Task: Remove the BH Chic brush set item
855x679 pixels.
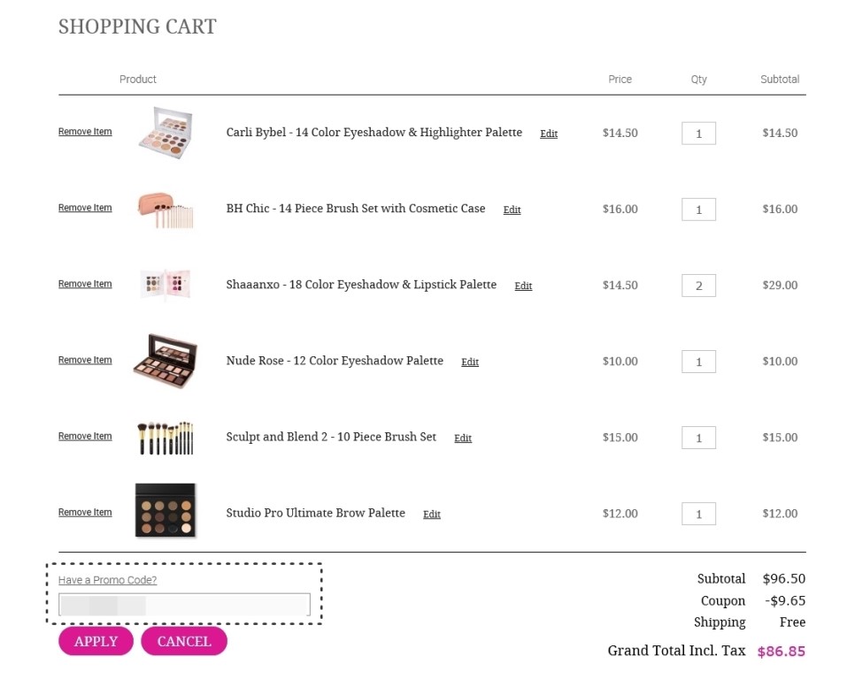Action: (x=85, y=208)
